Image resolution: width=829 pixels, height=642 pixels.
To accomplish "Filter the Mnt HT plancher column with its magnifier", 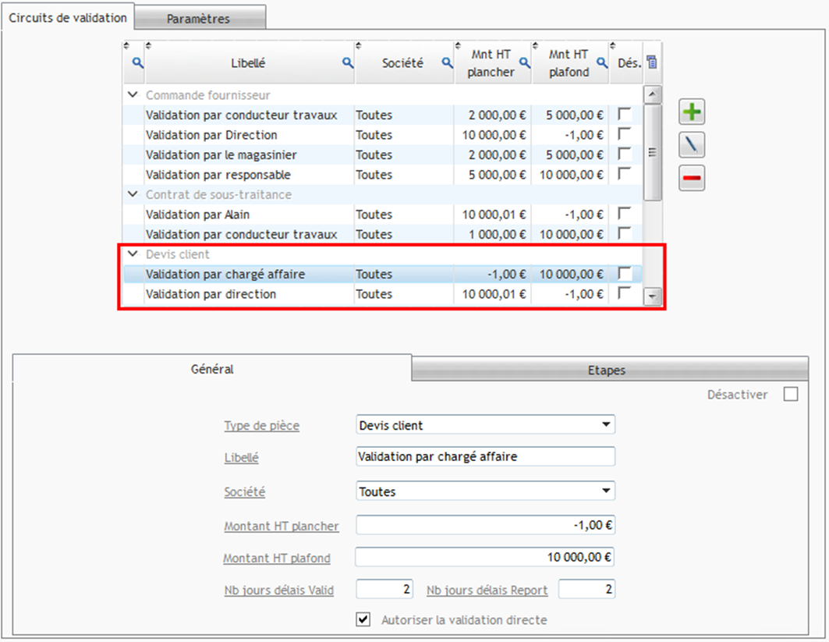I will pyautogui.click(x=523, y=61).
